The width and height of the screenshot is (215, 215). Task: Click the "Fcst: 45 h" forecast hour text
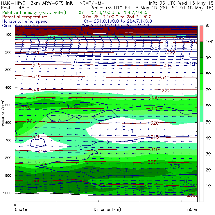coord(15,8)
